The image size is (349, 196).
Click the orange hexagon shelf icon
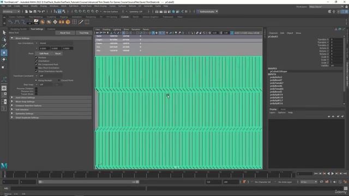[68, 22]
